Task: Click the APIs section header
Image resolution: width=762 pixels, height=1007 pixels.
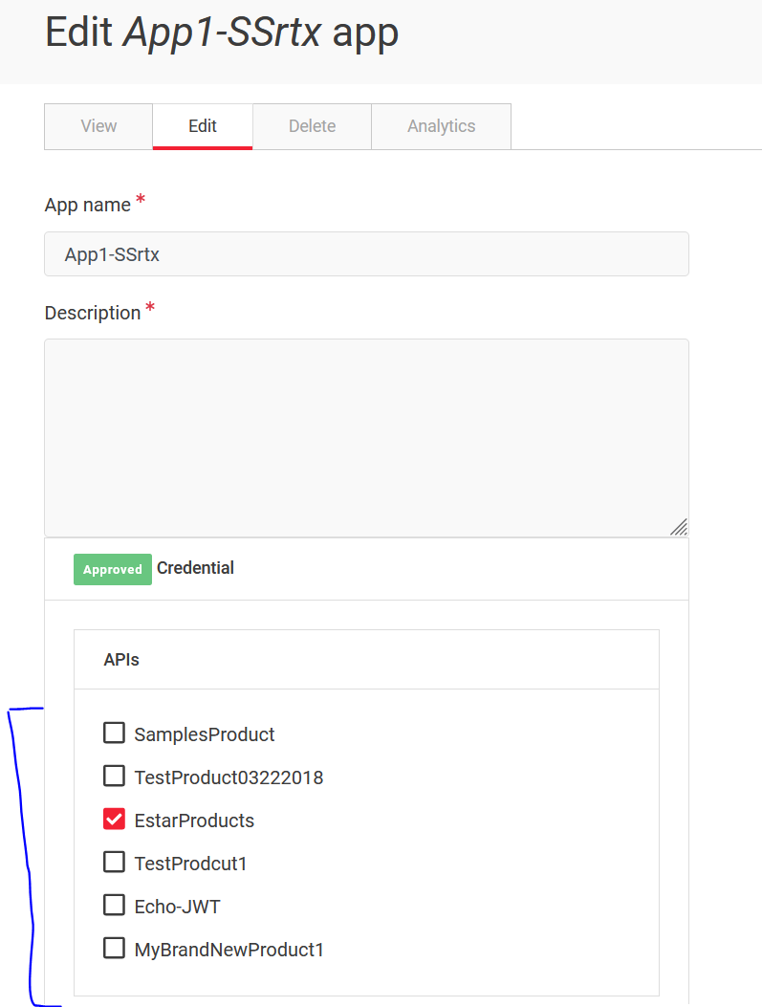Action: tap(120, 659)
